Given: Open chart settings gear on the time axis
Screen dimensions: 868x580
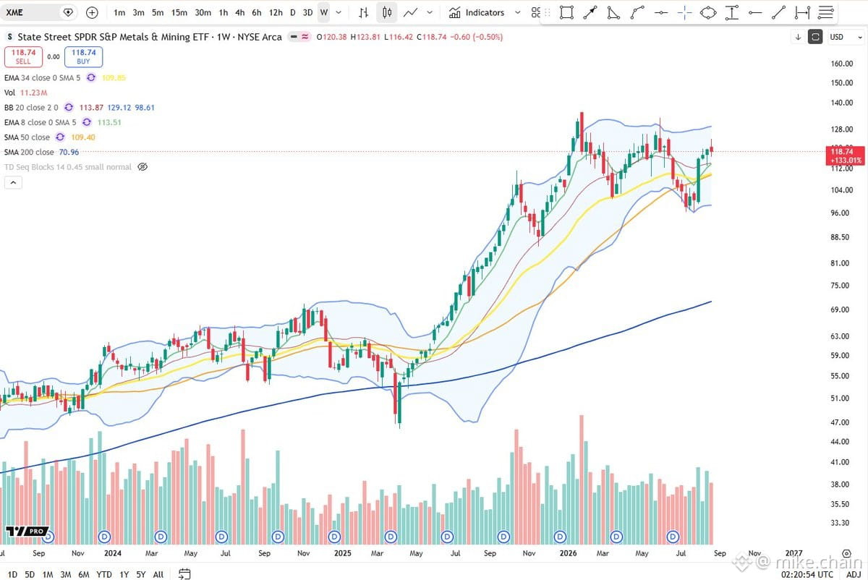Looking at the screenshot, I should click(x=846, y=553).
